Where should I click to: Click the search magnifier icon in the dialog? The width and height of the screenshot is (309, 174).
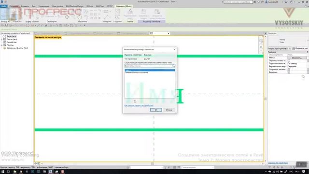coord(174,66)
